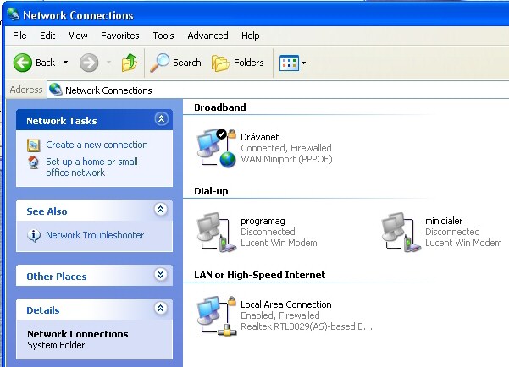This screenshot has width=509, height=367.
Task: Select the Local Area Connection icon
Action: pyautogui.click(x=216, y=315)
